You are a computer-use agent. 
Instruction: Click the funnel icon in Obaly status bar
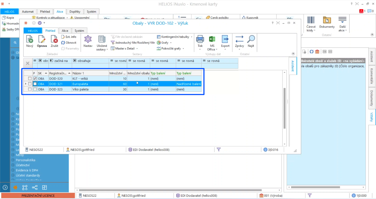click(x=219, y=150)
